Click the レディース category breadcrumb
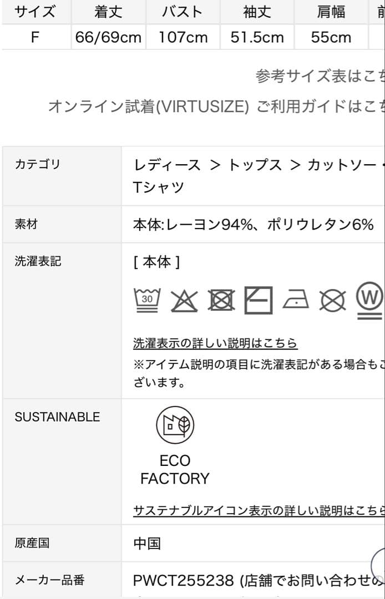This screenshot has height=599, width=385. click(x=166, y=163)
